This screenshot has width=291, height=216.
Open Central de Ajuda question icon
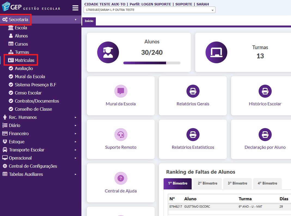pyautogui.click(x=121, y=178)
